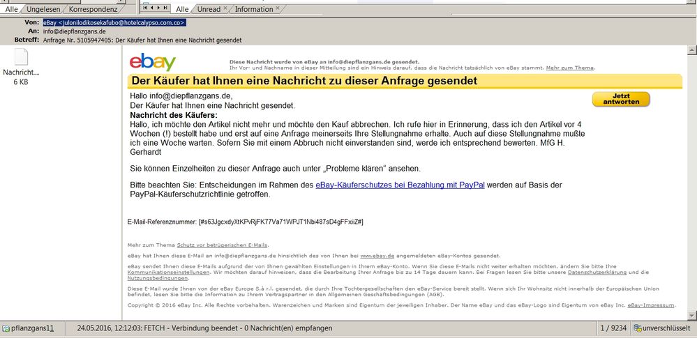The height and width of the screenshot is (338, 697).
Task: Click the scroll up arrow of message scrollbar
Action: coord(691,49)
